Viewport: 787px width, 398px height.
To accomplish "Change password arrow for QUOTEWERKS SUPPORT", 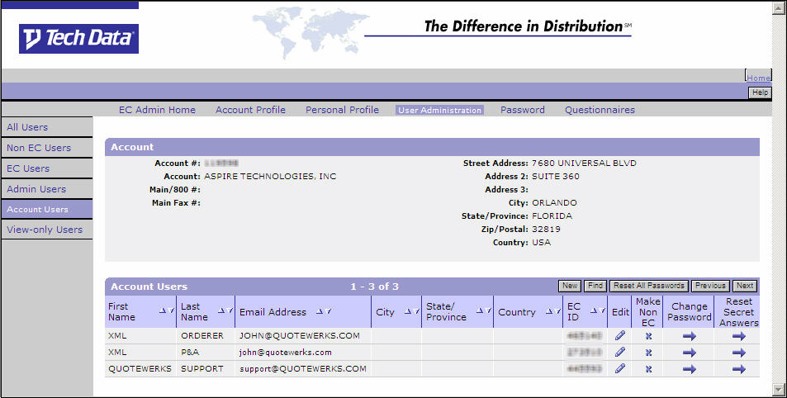I will pyautogui.click(x=689, y=369).
